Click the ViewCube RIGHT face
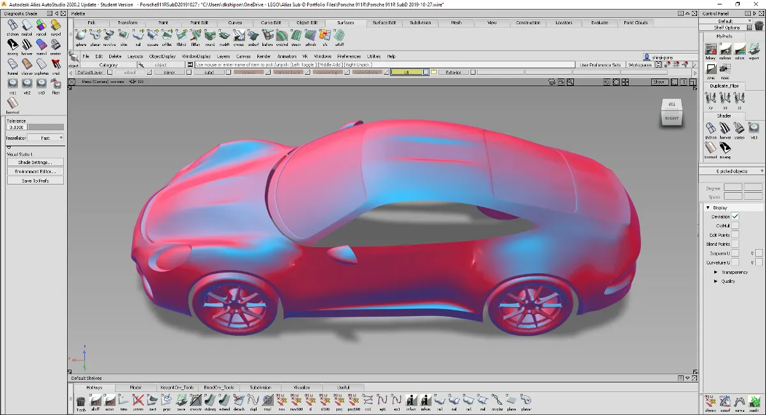The image size is (766, 415). 672,117
